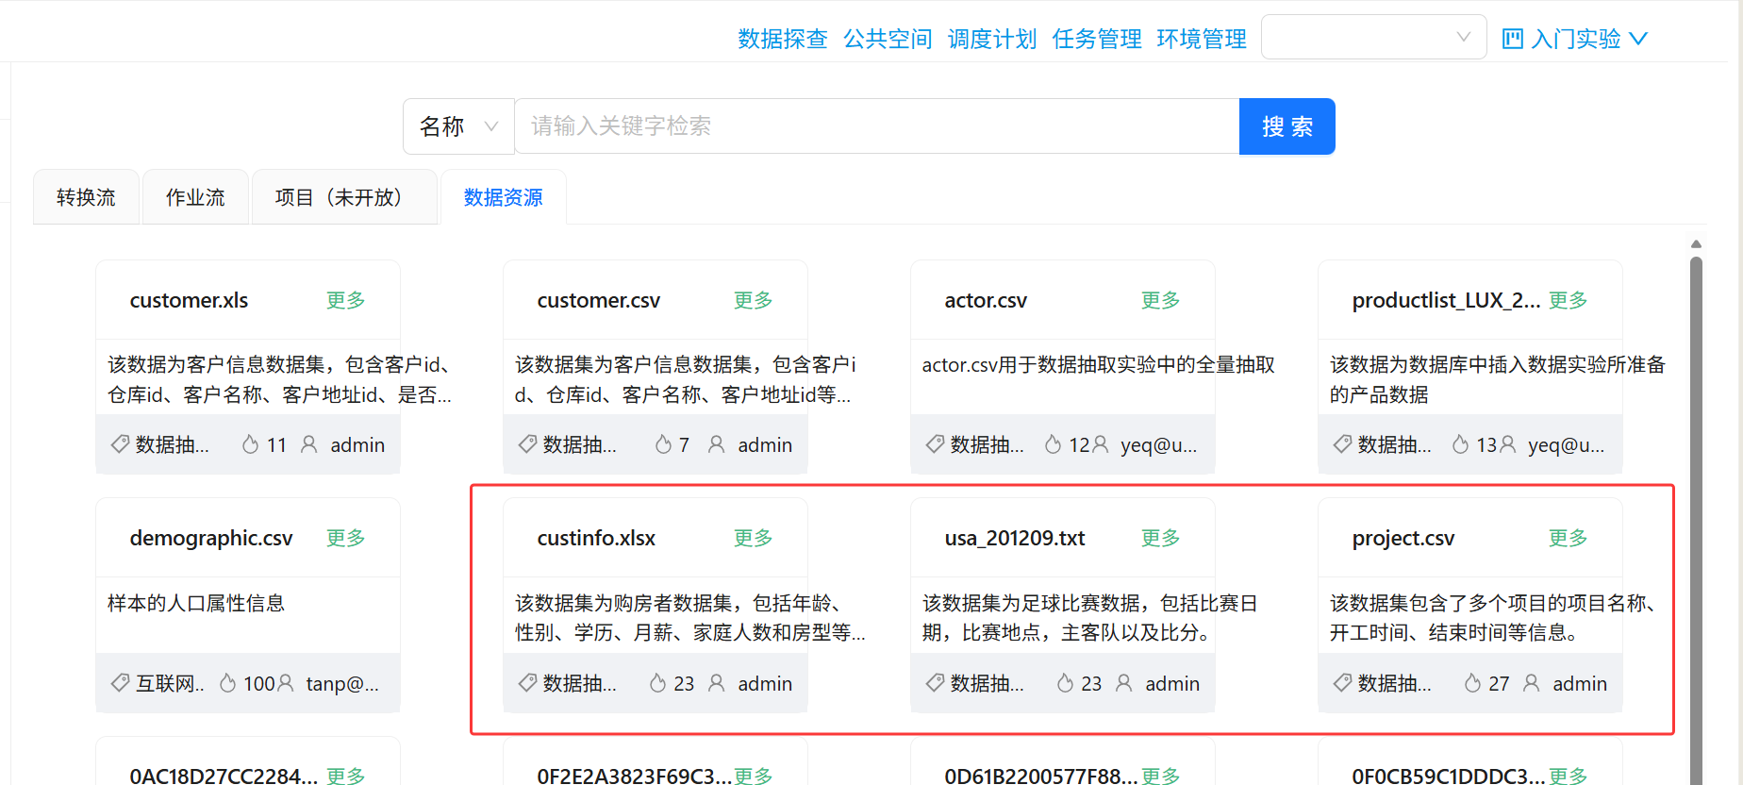This screenshot has height=785, width=1743.
Task: Click the vertical scrollbar thumb
Action: 1696,519
